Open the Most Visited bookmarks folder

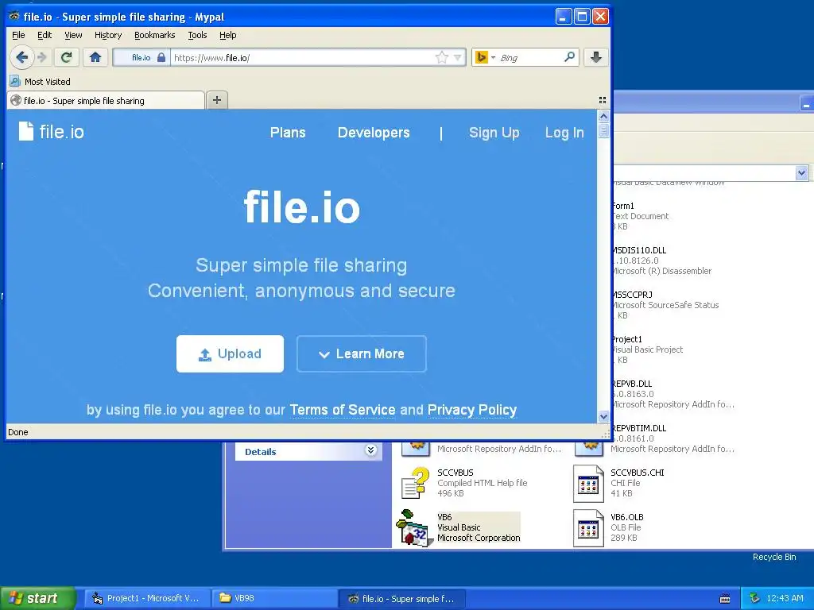[x=41, y=82]
